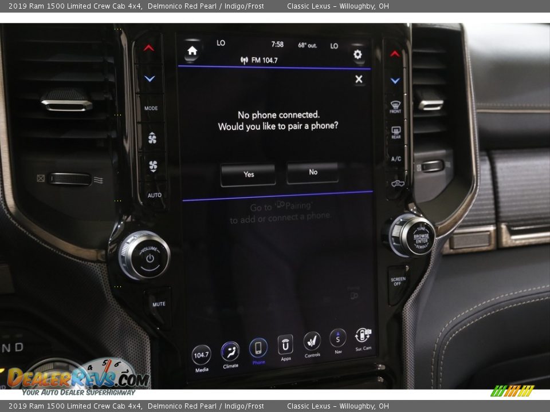This screenshot has width=550, height=412.
Task: Open the Apps tab
Action: coord(285,347)
